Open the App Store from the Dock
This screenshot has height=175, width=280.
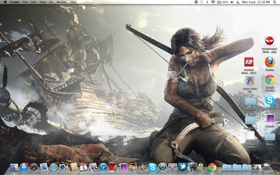(x=24, y=167)
